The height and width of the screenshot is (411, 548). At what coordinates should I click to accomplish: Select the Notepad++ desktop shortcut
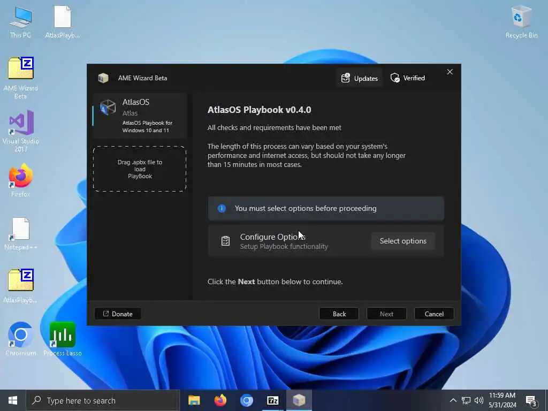point(21,234)
